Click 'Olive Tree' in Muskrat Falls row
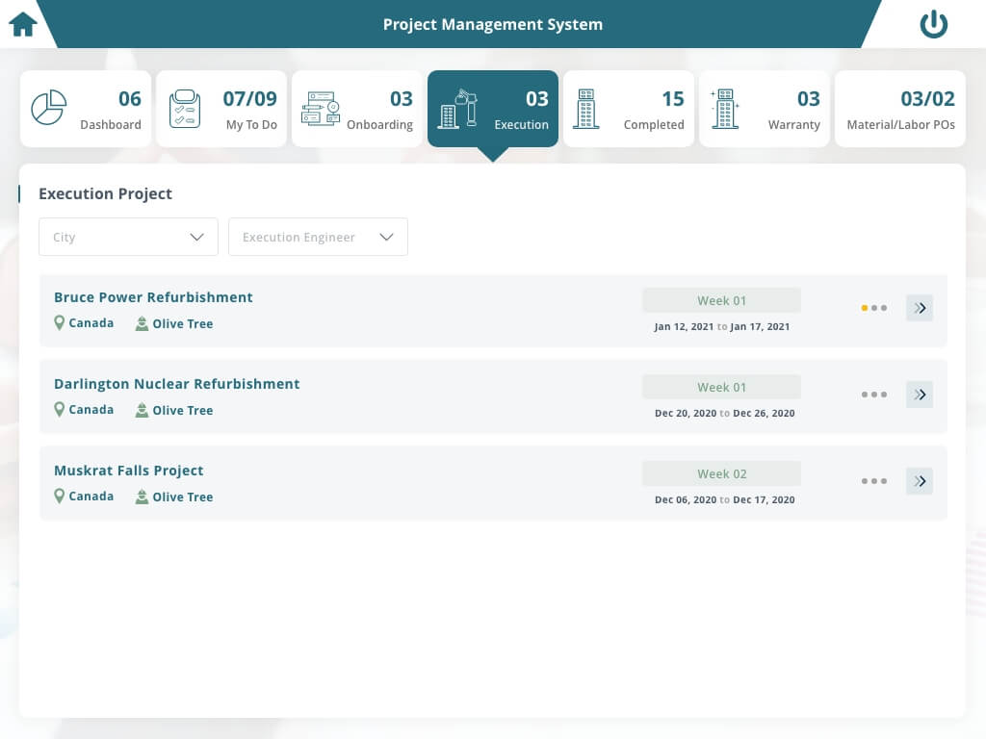This screenshot has width=986, height=739. pyautogui.click(x=183, y=497)
